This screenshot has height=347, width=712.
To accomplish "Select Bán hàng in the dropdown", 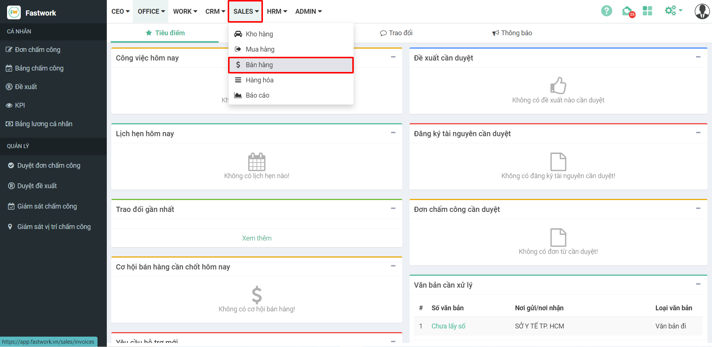I will pyautogui.click(x=259, y=65).
